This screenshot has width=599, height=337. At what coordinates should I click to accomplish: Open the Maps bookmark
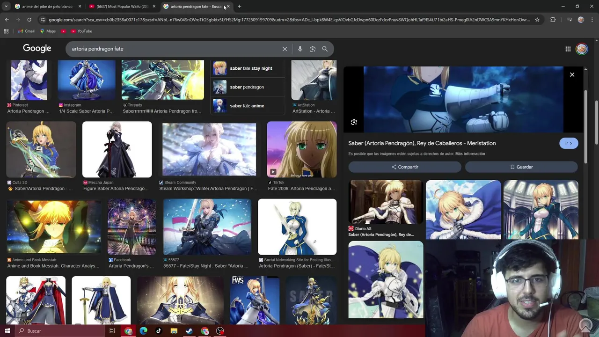tap(48, 31)
